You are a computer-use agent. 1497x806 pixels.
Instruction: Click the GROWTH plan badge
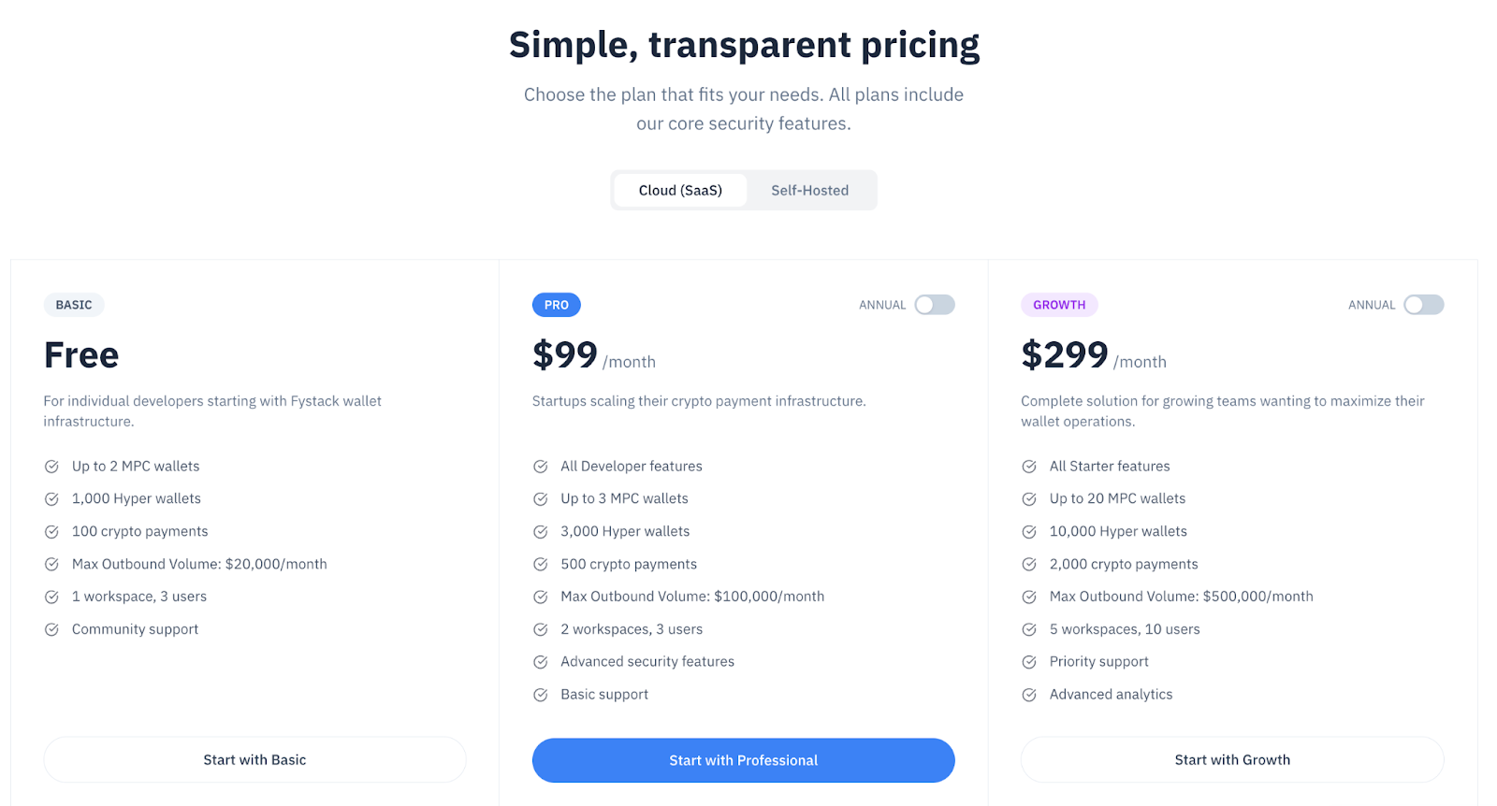(1059, 305)
